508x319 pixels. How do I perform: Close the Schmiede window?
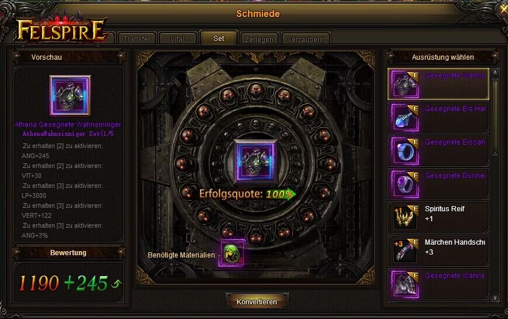(503, 10)
